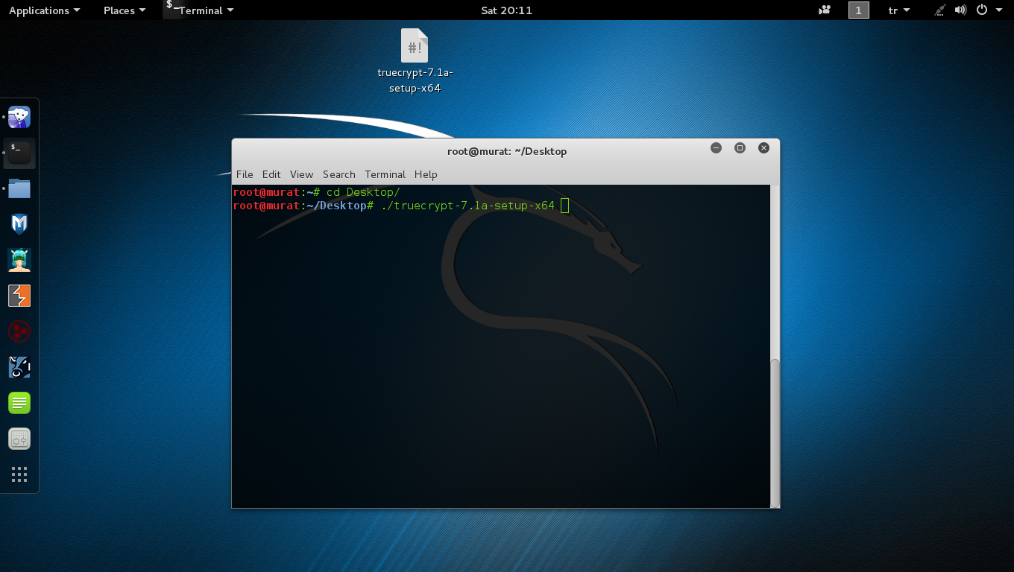This screenshot has width=1014, height=572.
Task: Click the screen recorder camera icon in top bar
Action: point(825,10)
